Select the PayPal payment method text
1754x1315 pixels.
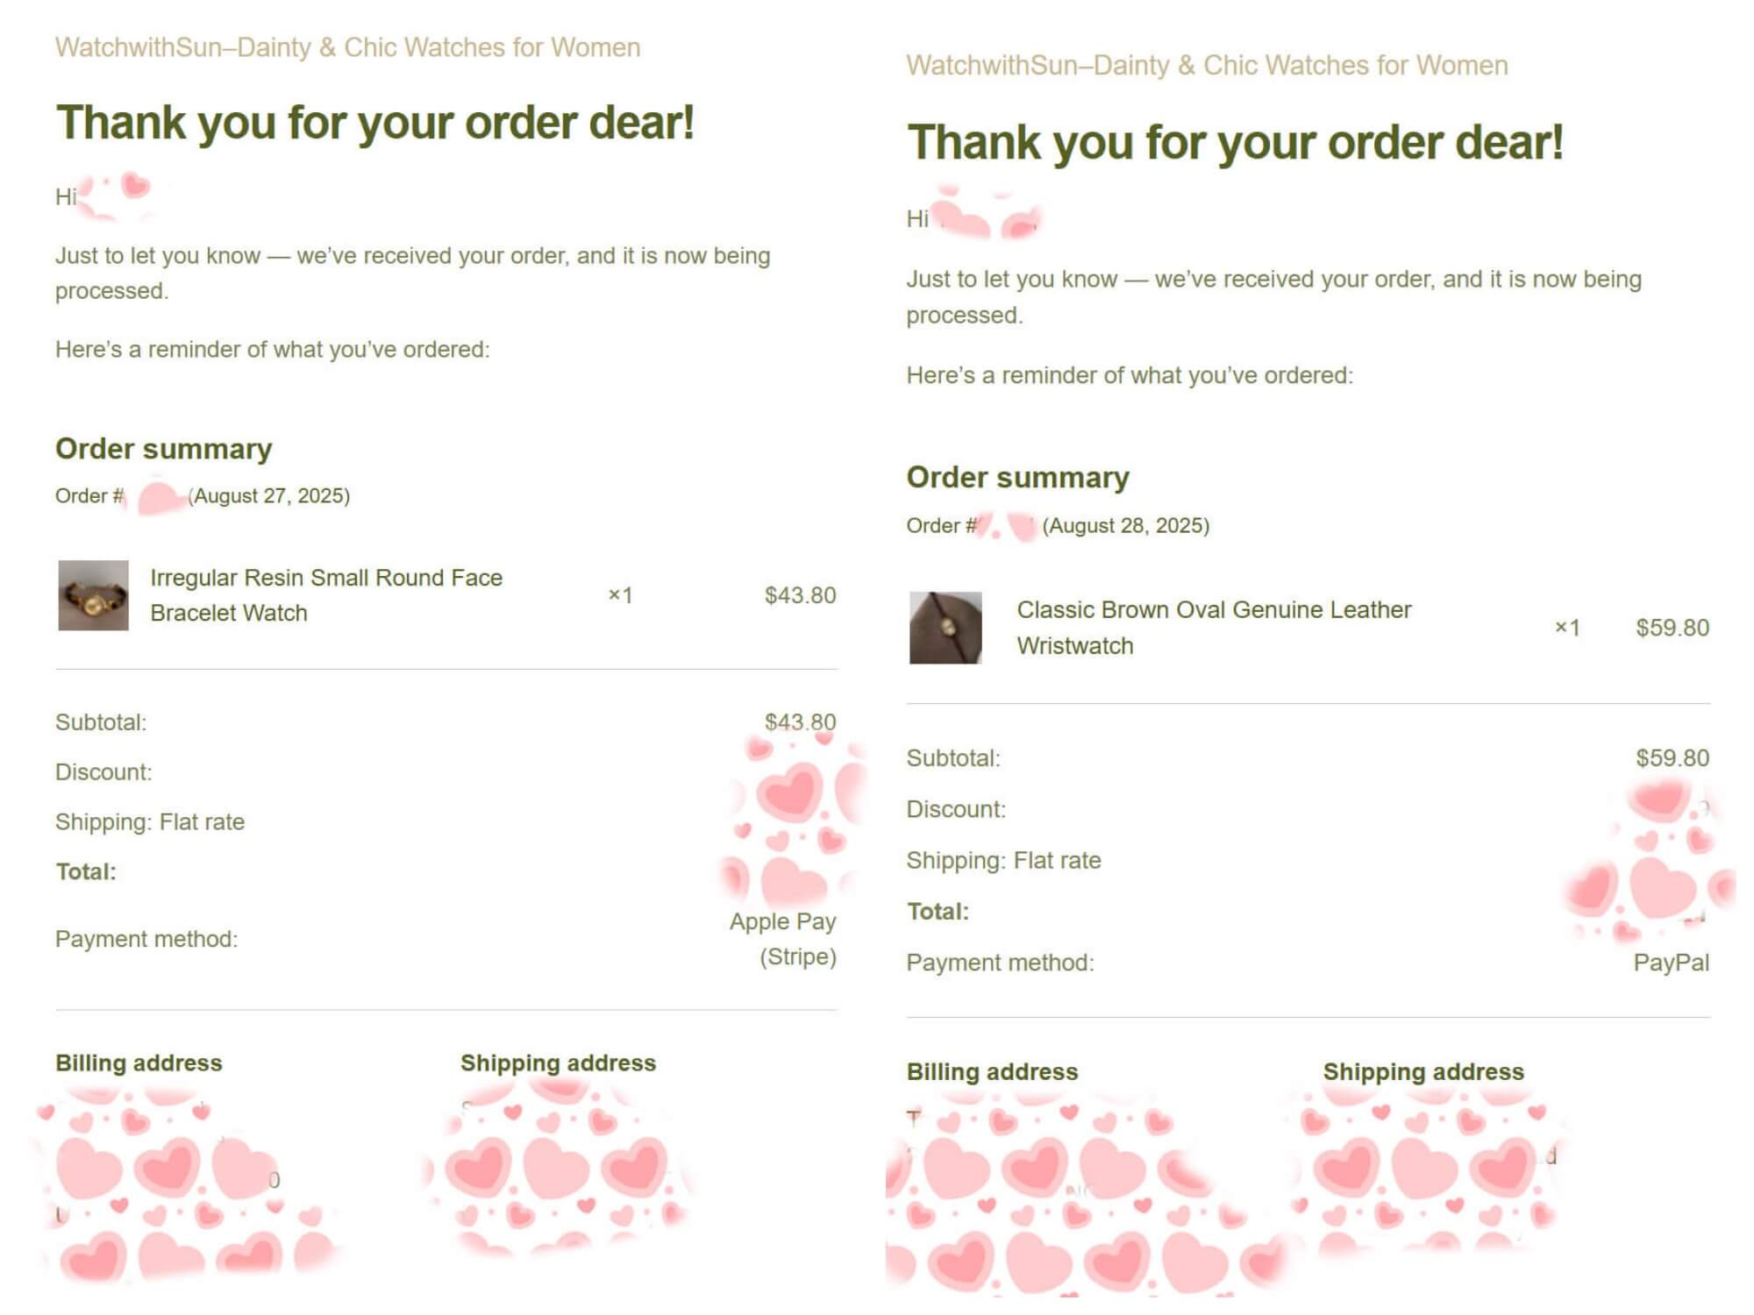[x=1672, y=963]
